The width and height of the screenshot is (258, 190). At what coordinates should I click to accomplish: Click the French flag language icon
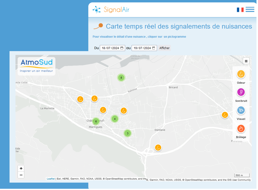tap(240, 10)
